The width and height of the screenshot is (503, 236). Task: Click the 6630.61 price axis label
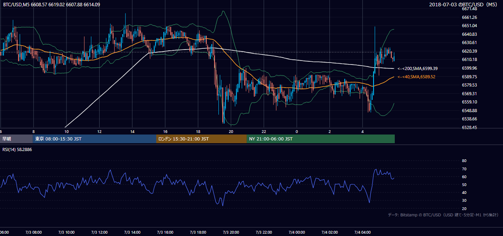pos(470,42)
